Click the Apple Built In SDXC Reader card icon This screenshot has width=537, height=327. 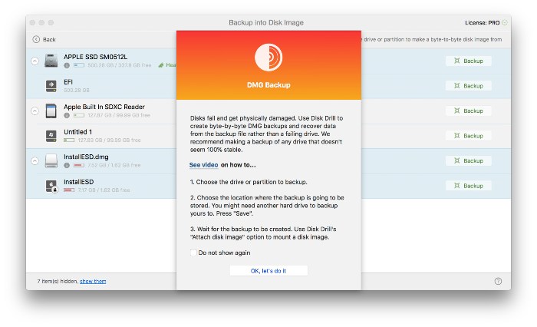(x=51, y=111)
